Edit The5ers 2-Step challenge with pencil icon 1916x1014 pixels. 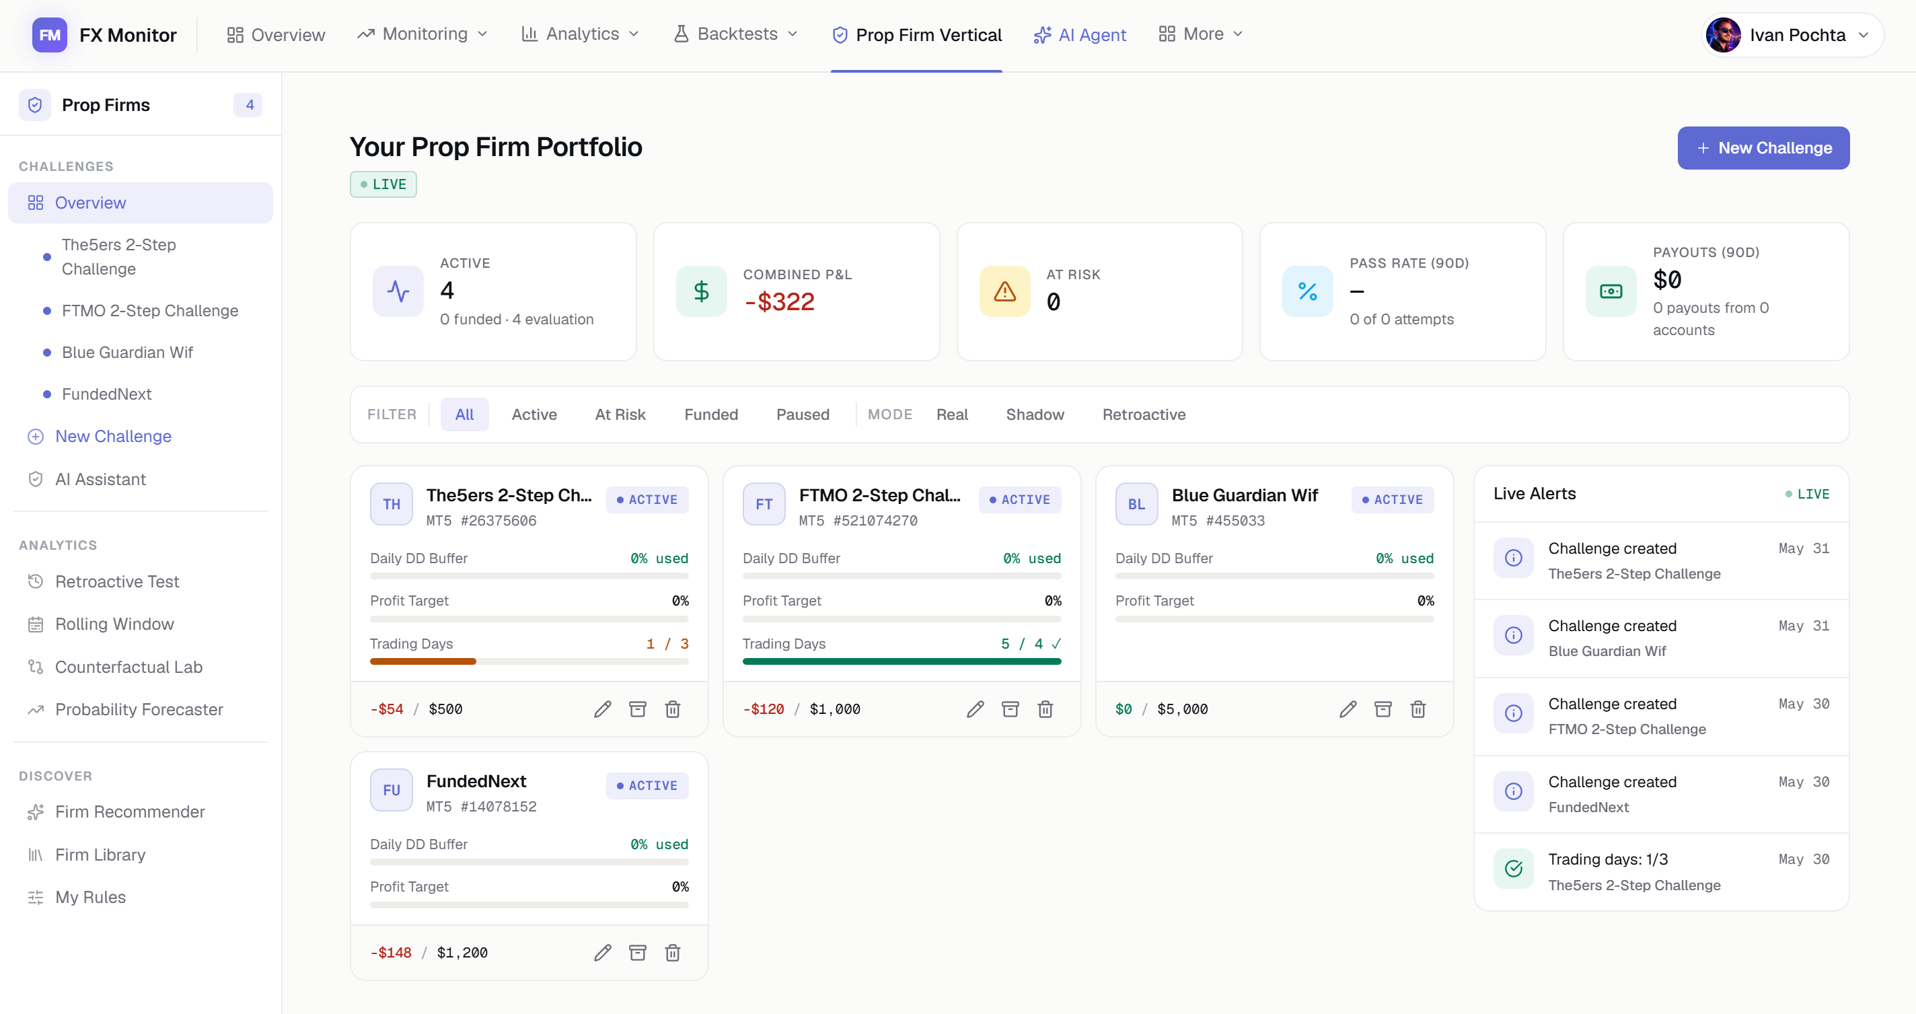[x=603, y=709]
